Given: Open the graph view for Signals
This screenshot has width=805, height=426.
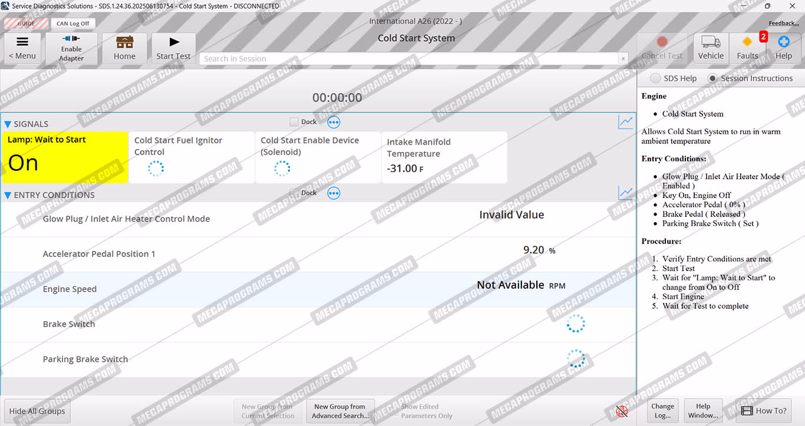Looking at the screenshot, I should [x=625, y=122].
